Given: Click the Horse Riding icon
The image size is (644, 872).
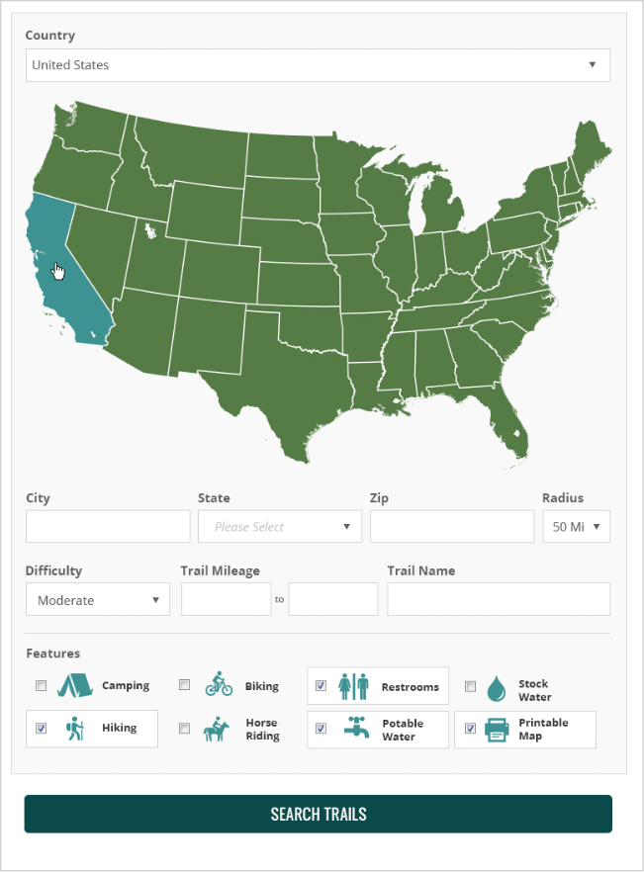Looking at the screenshot, I should [x=218, y=729].
